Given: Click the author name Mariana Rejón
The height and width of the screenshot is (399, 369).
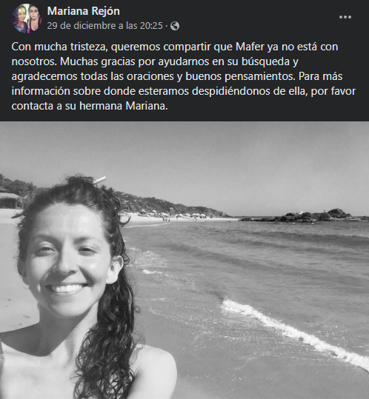Looking at the screenshot, I should coord(84,11).
